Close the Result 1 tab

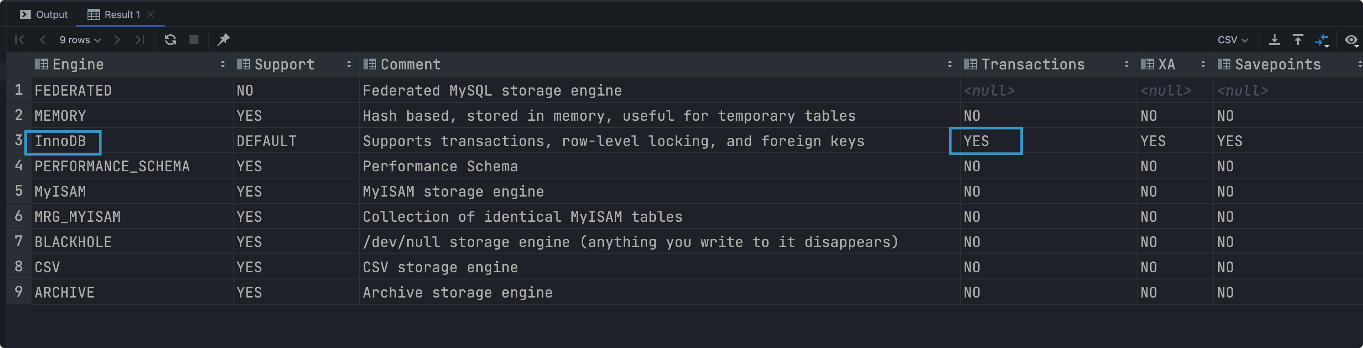tap(151, 14)
